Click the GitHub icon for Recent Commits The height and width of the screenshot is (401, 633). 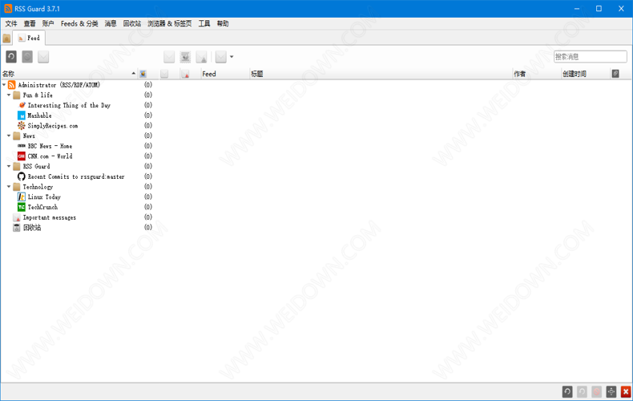tap(22, 176)
